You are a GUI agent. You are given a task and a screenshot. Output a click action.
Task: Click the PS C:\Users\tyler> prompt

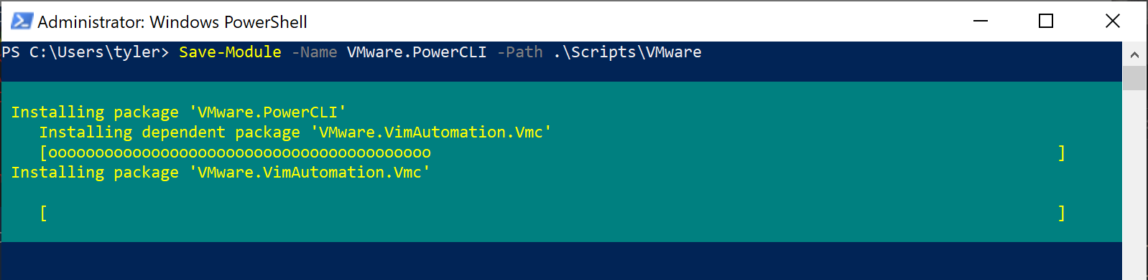click(85, 52)
